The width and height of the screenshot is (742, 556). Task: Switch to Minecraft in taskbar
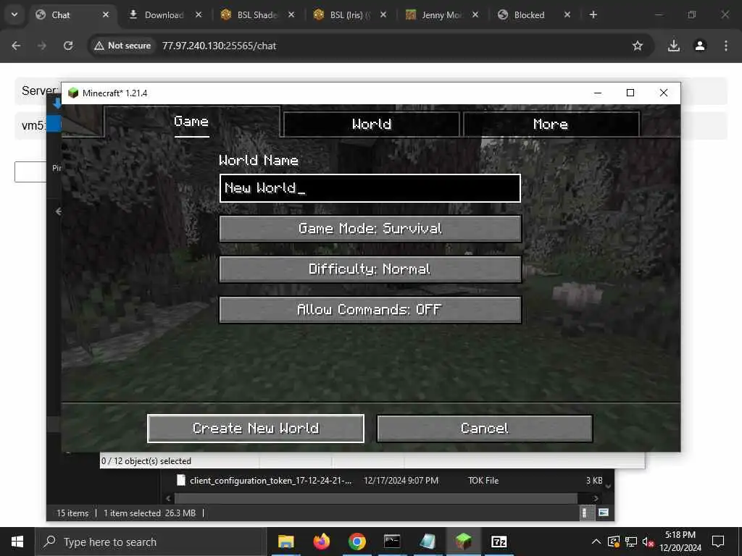(x=464, y=542)
